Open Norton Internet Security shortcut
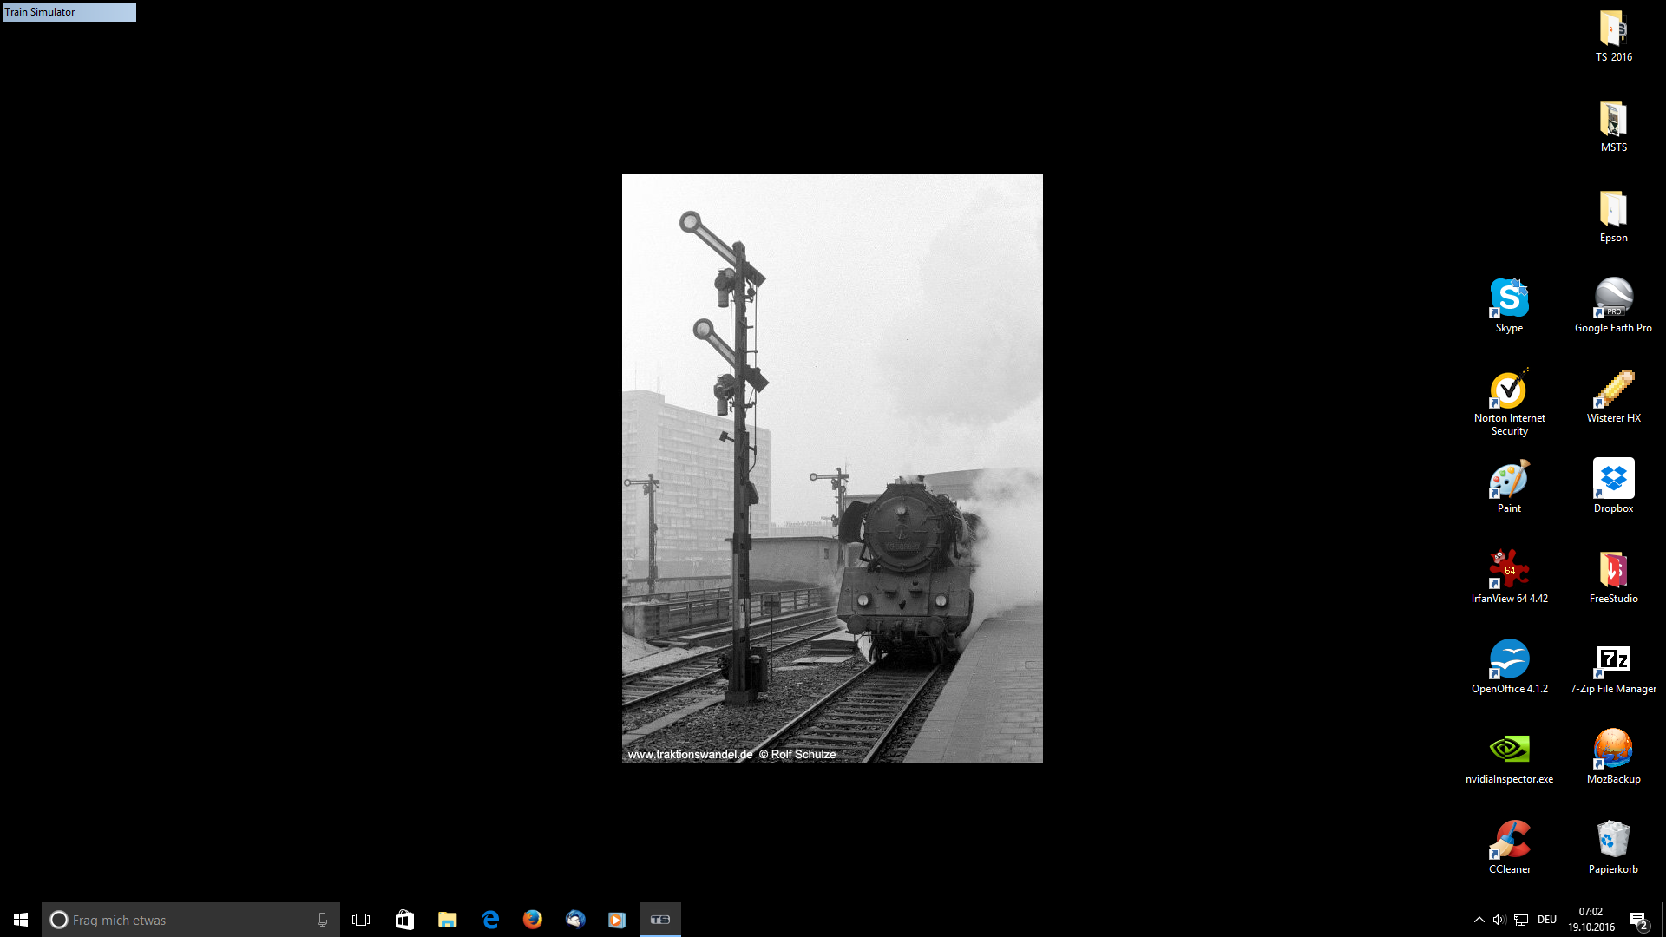 coord(1509,390)
